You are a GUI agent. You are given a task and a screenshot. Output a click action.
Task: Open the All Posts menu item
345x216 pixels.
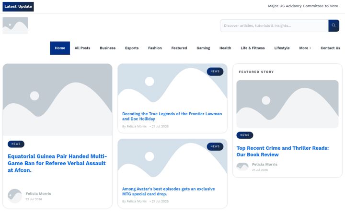click(x=82, y=48)
